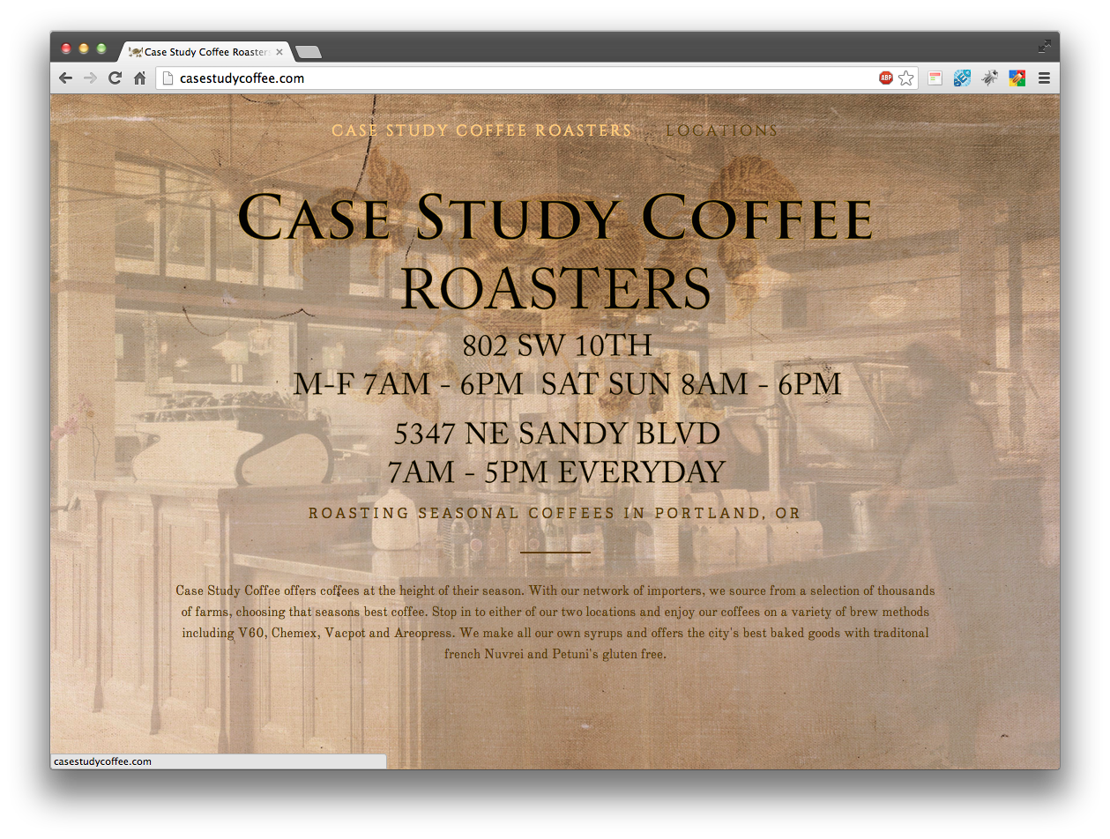Open the four-color pencil extension
1110x839 pixels.
pos(1017,78)
